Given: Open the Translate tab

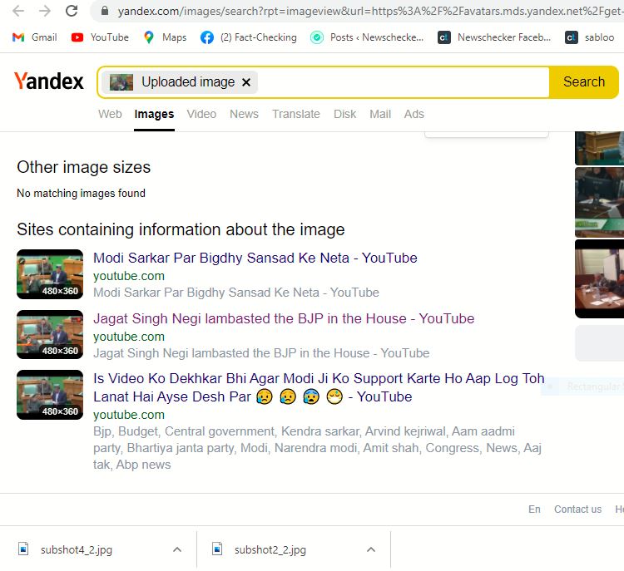Looking at the screenshot, I should (x=295, y=114).
